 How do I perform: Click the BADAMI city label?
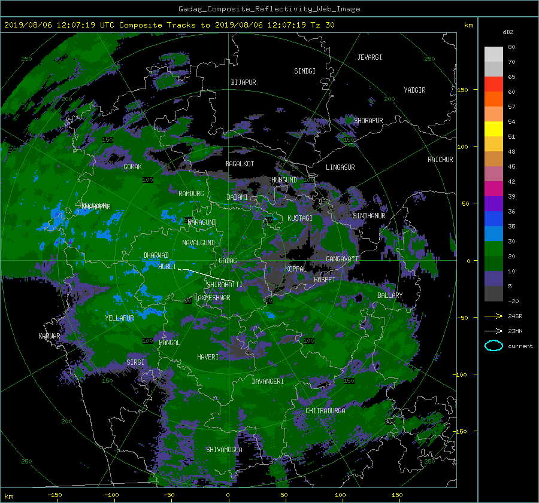[x=237, y=197]
